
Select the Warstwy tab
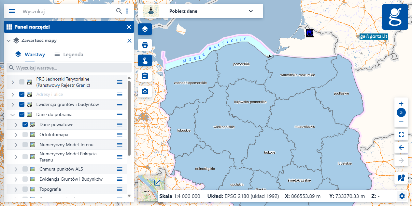click(x=30, y=55)
